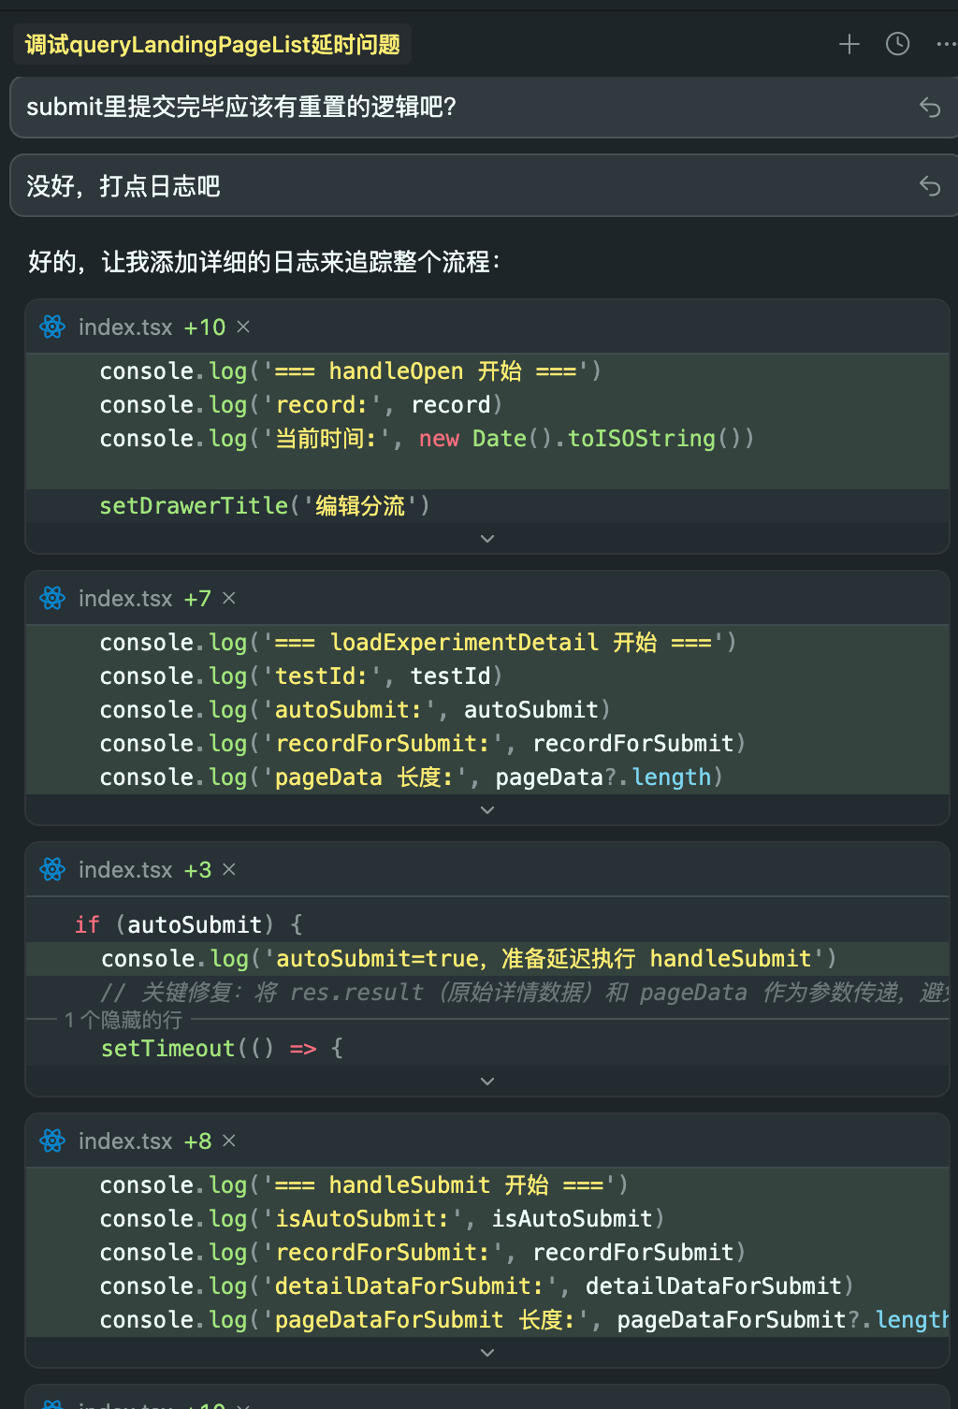
Task: Click the React icon on the first index.tsx block
Action: pyautogui.click(x=52, y=327)
